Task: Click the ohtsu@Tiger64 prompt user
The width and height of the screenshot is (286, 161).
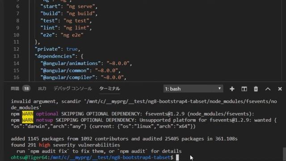Action: (x=29, y=157)
